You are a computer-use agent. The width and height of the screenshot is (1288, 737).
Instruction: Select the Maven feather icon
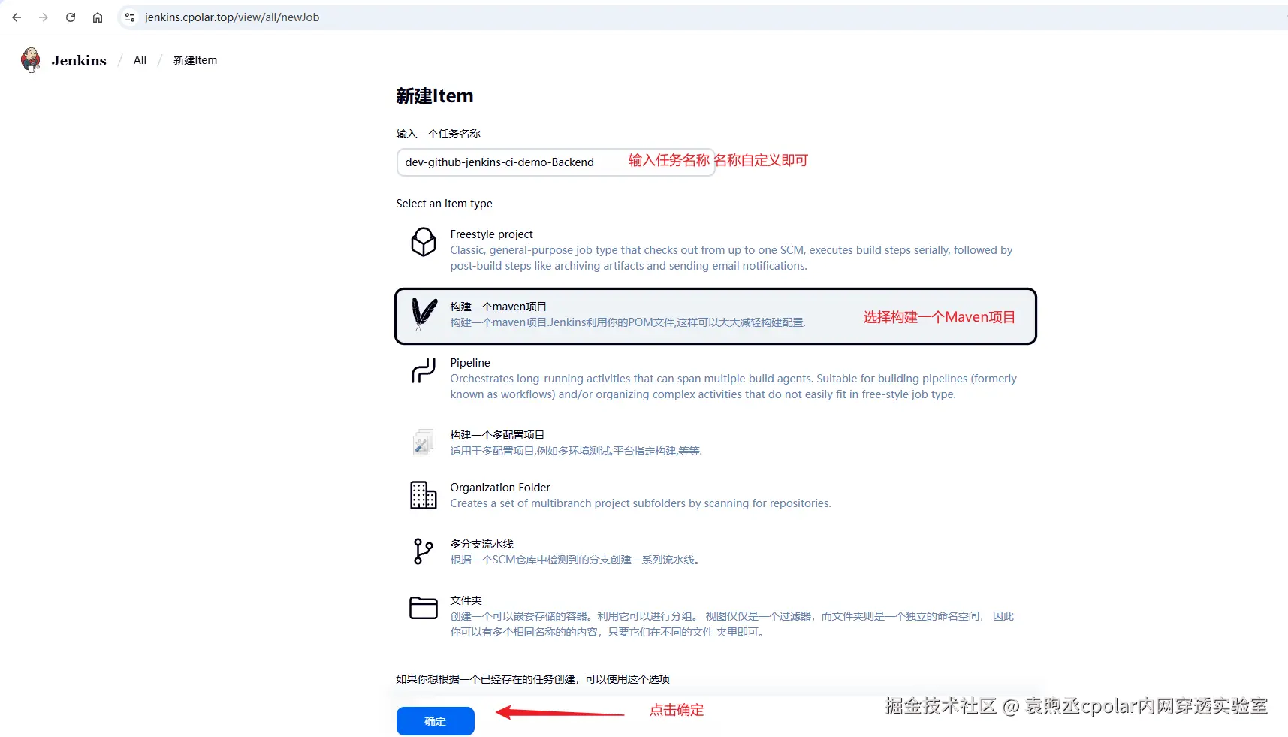[x=424, y=314]
